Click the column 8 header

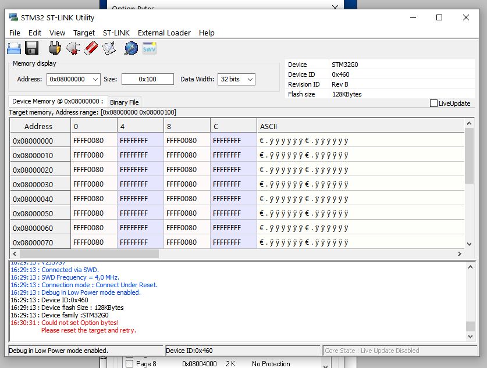pos(187,126)
